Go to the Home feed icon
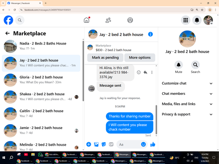Screen dimensions: 219x164 [x=86, y=20]
